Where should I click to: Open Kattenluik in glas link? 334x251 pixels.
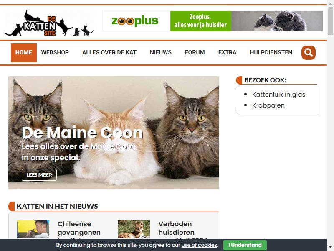coord(278,95)
